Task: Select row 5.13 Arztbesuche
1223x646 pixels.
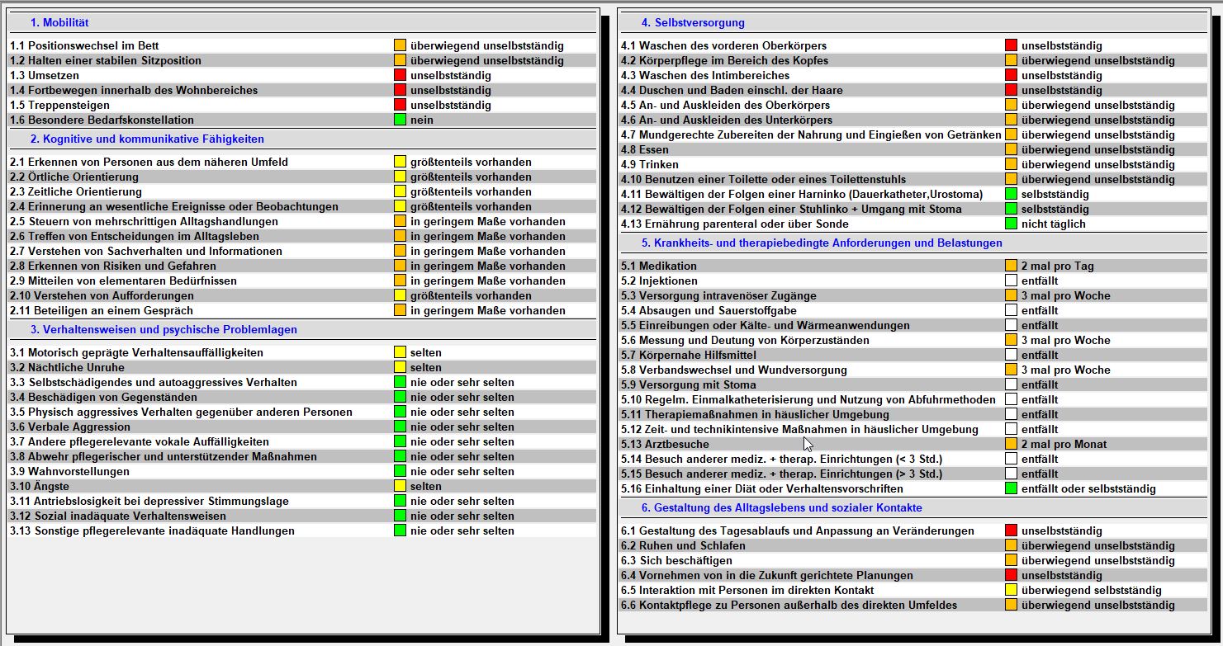Action: coord(913,444)
